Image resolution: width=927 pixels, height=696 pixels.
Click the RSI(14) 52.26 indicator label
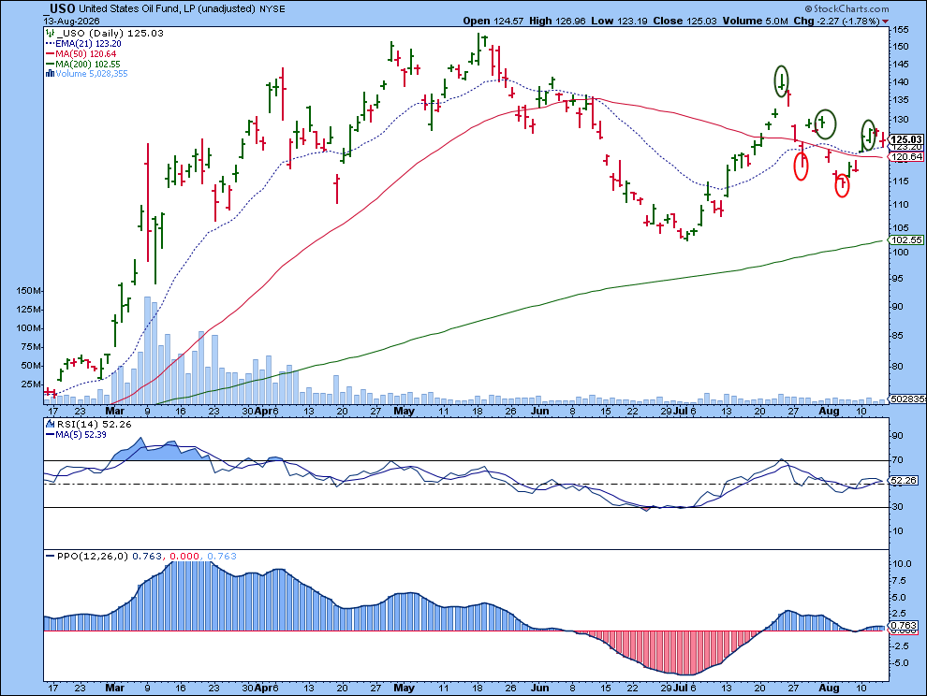pos(95,424)
